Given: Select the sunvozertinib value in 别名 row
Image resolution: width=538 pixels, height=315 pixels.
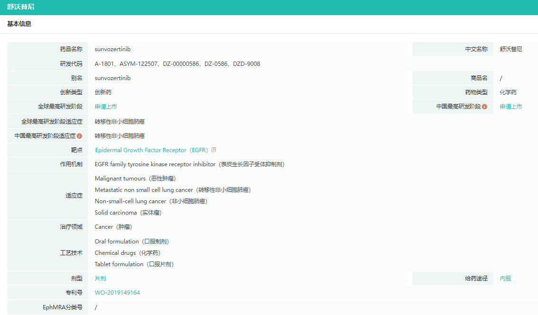Looking at the screenshot, I should pos(112,79).
